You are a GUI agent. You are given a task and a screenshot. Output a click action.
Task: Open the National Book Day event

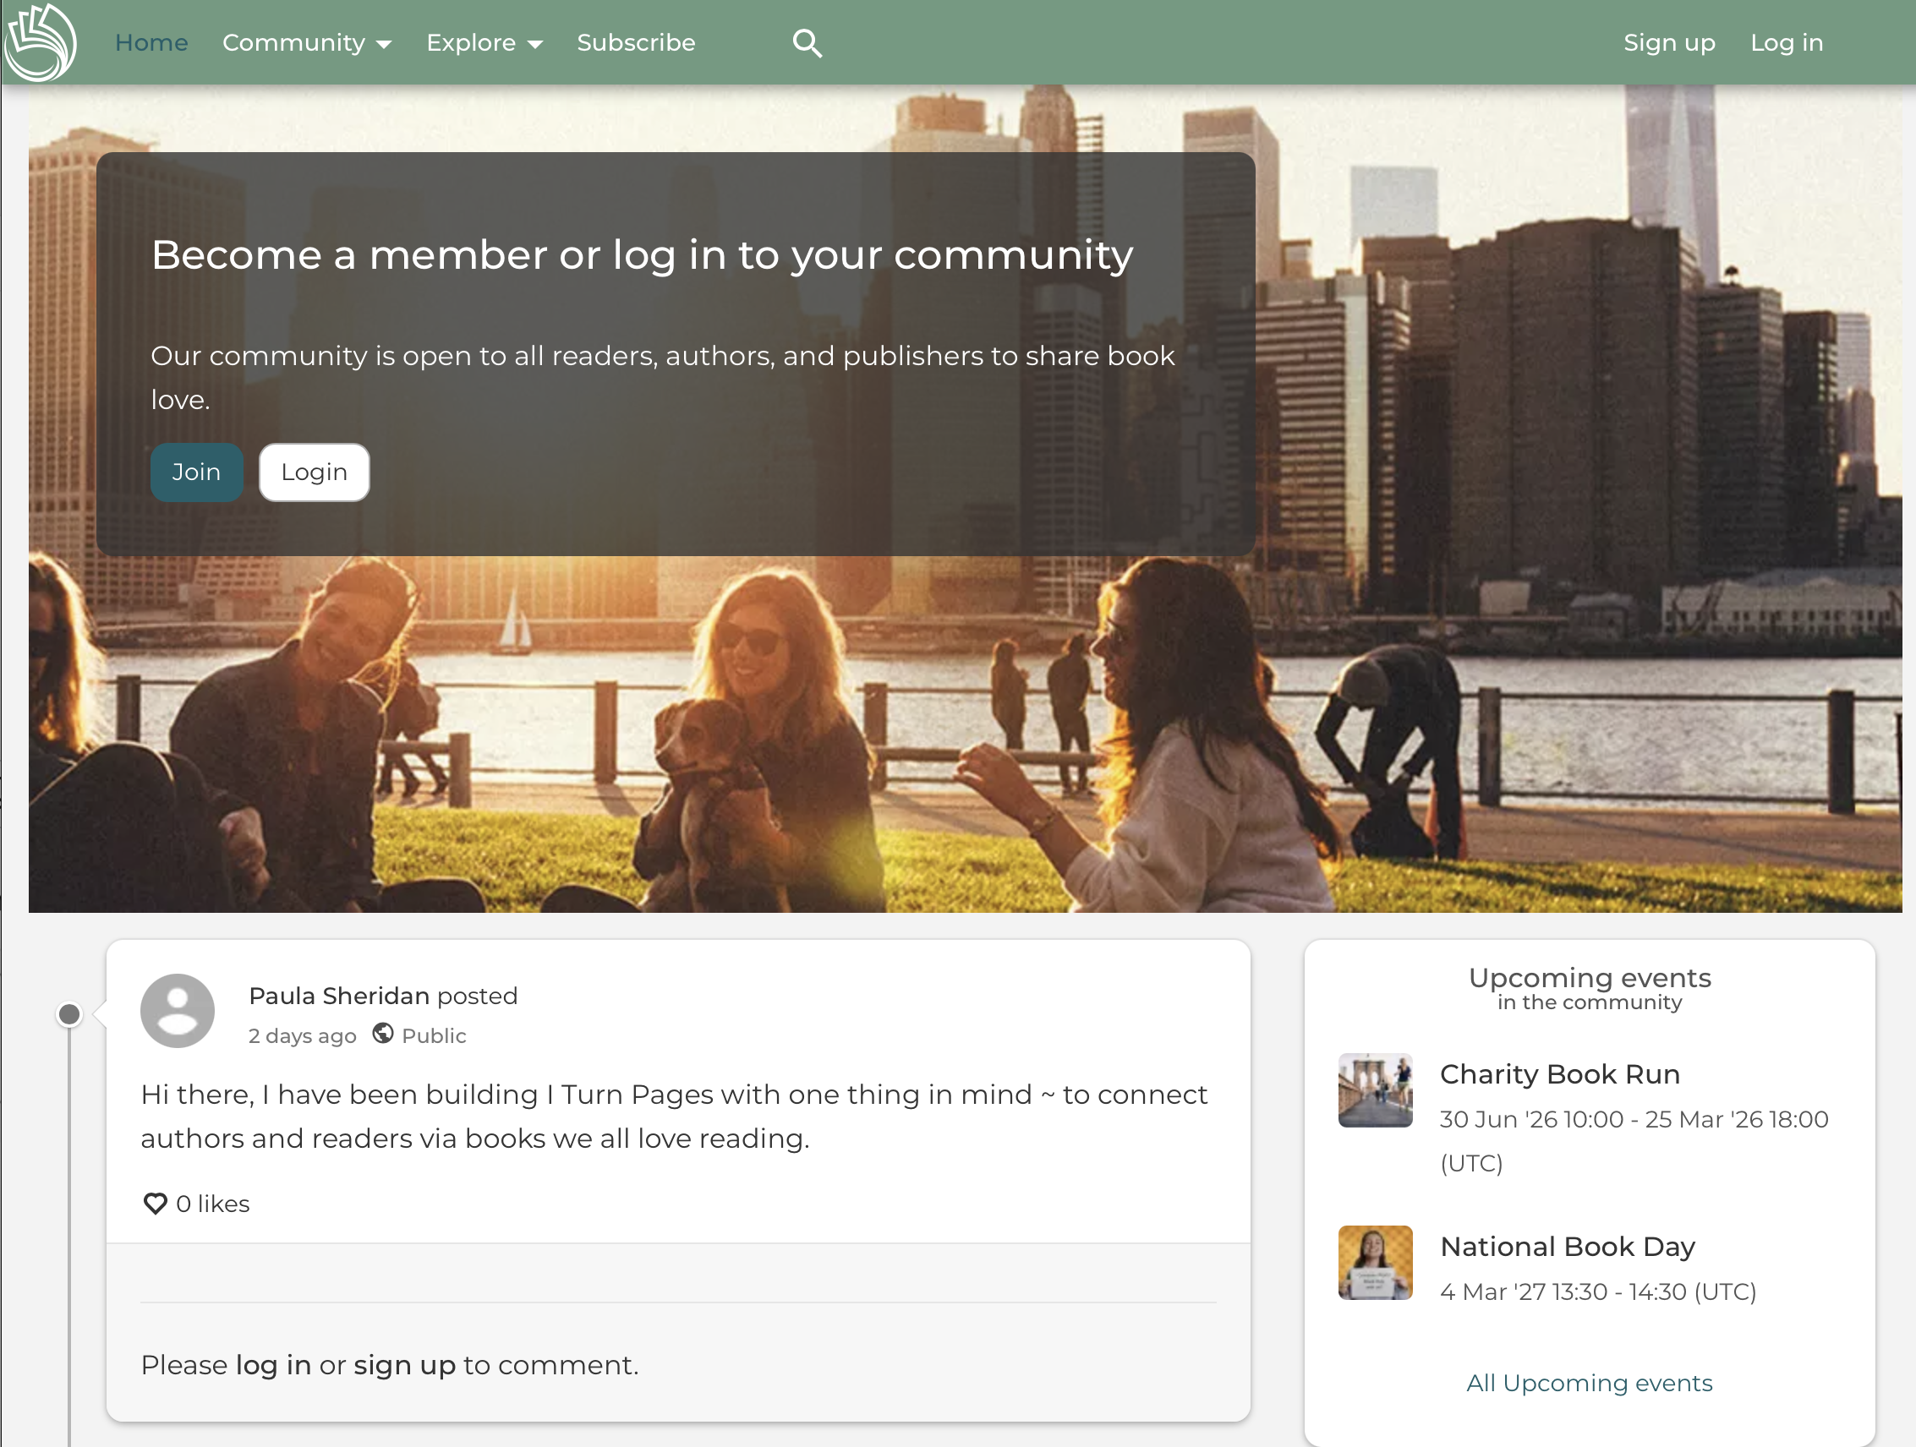click(1567, 1246)
